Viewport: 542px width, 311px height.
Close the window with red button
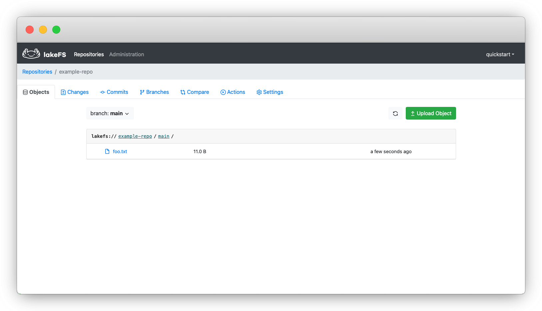30,30
